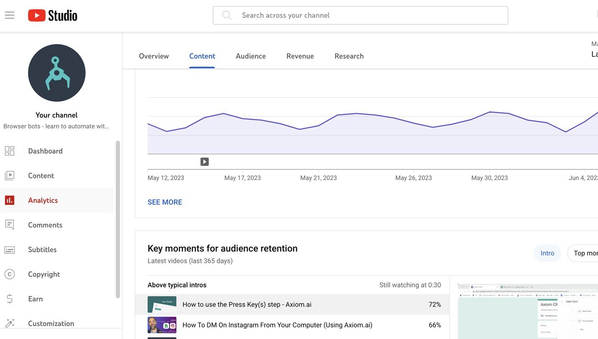This screenshot has width=598, height=339.
Task: Select the Analytics bar chart icon
Action: [10, 200]
